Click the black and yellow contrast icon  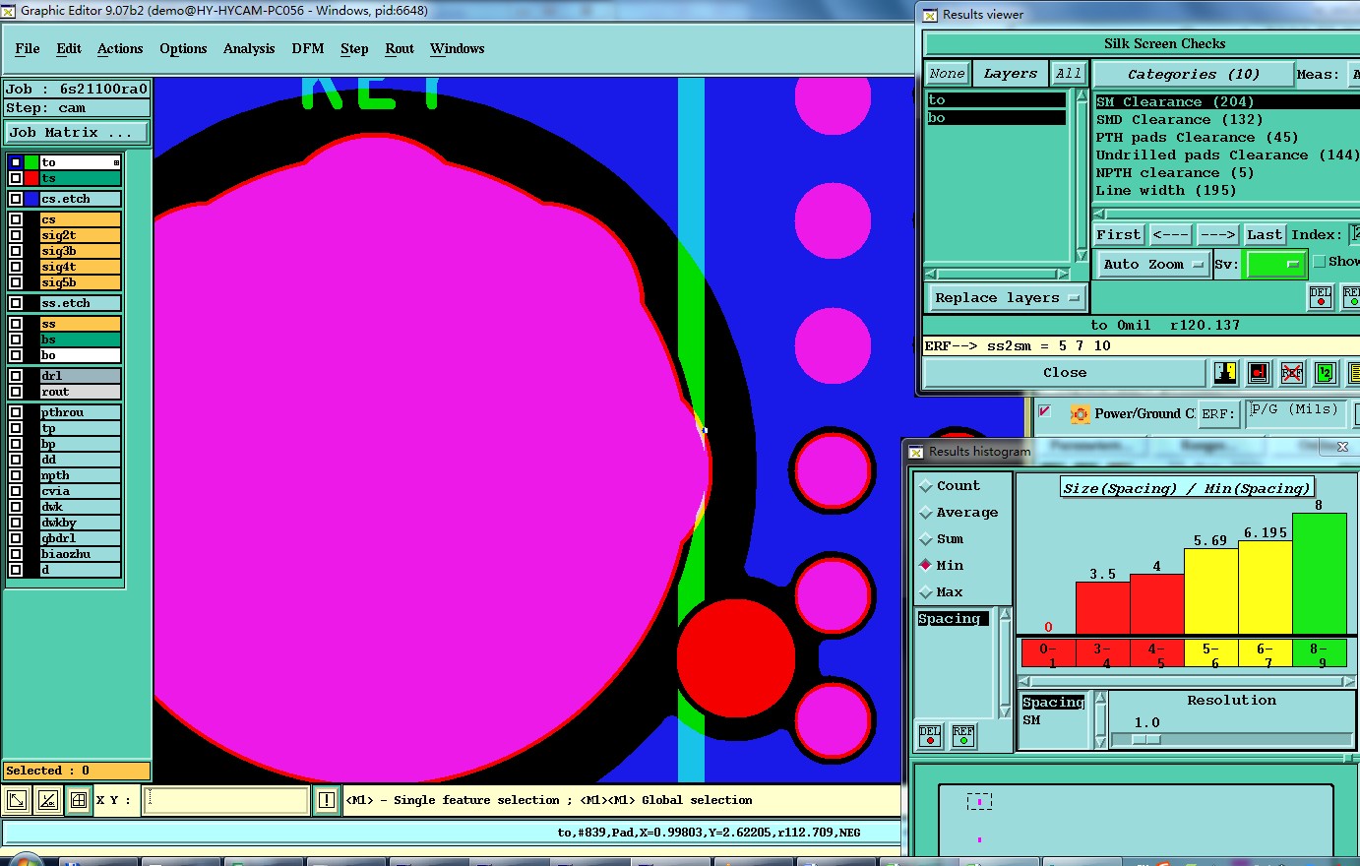click(1225, 372)
